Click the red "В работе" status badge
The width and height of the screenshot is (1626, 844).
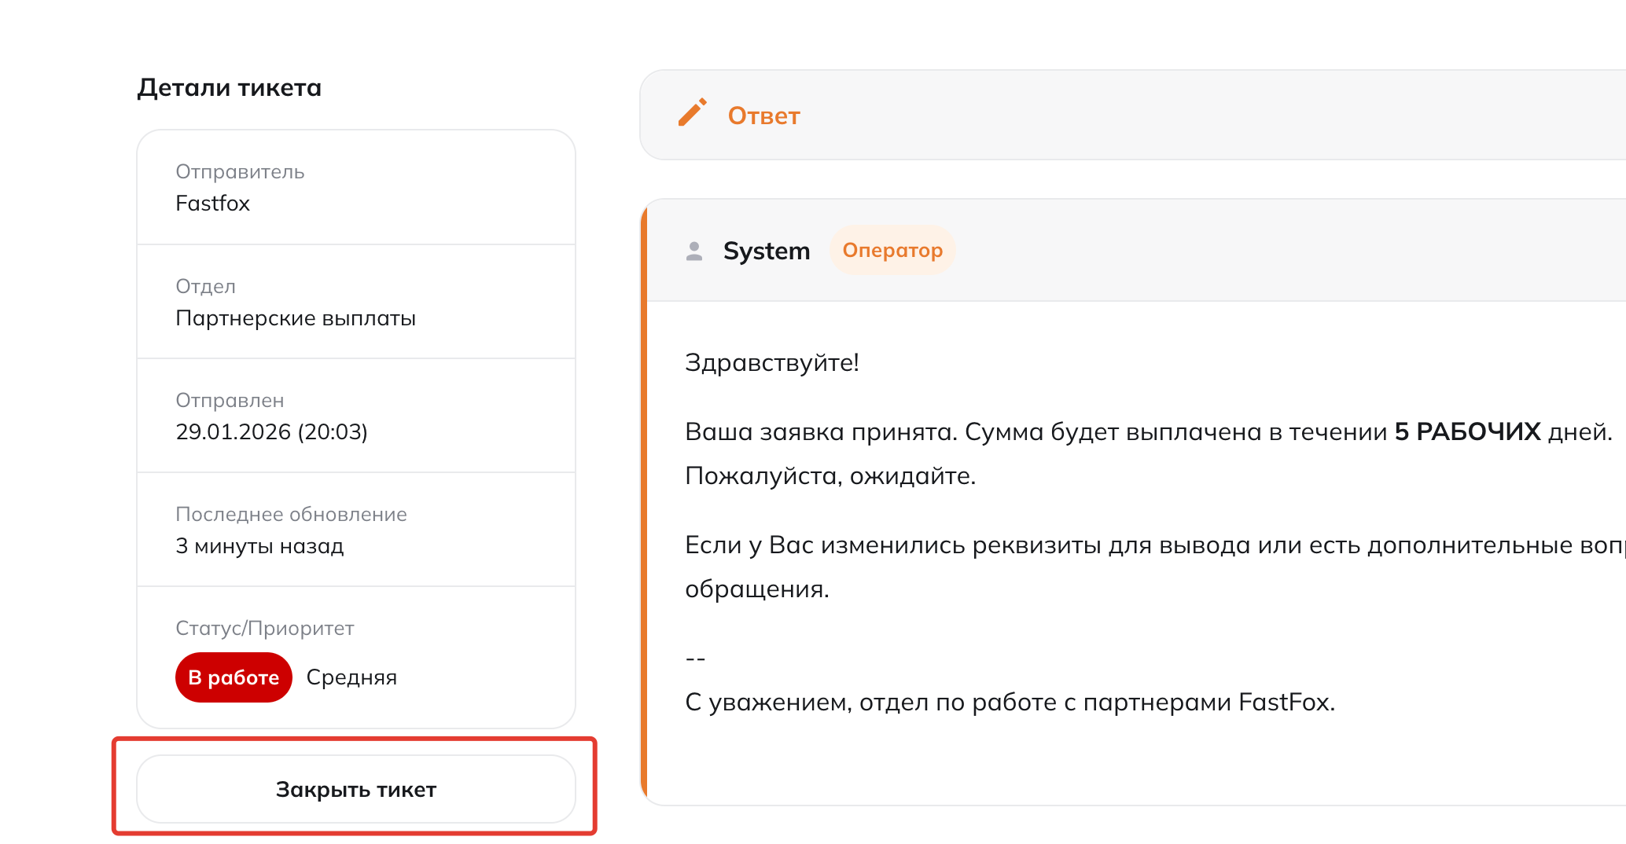(234, 677)
